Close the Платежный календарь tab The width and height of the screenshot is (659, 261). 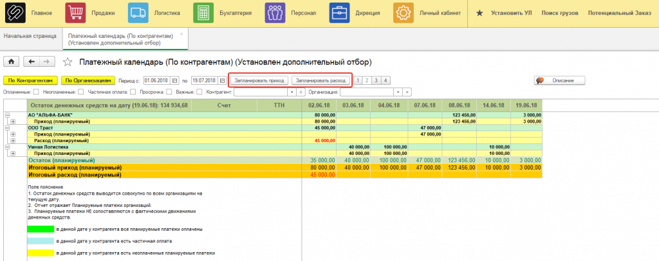pos(181,34)
